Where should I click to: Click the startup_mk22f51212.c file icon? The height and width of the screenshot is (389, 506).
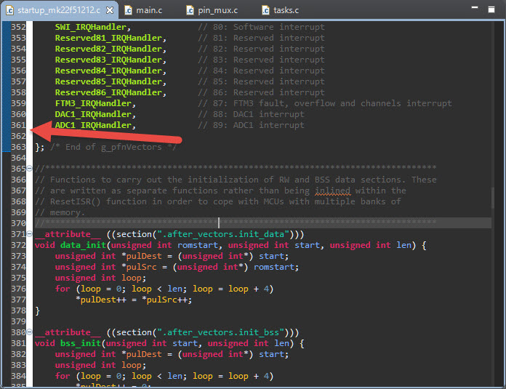click(9, 10)
